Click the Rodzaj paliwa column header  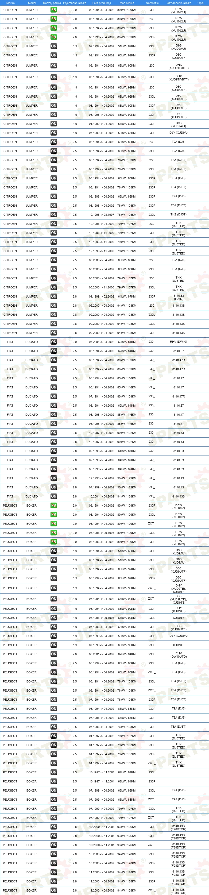pyautogui.click(x=52, y=3)
